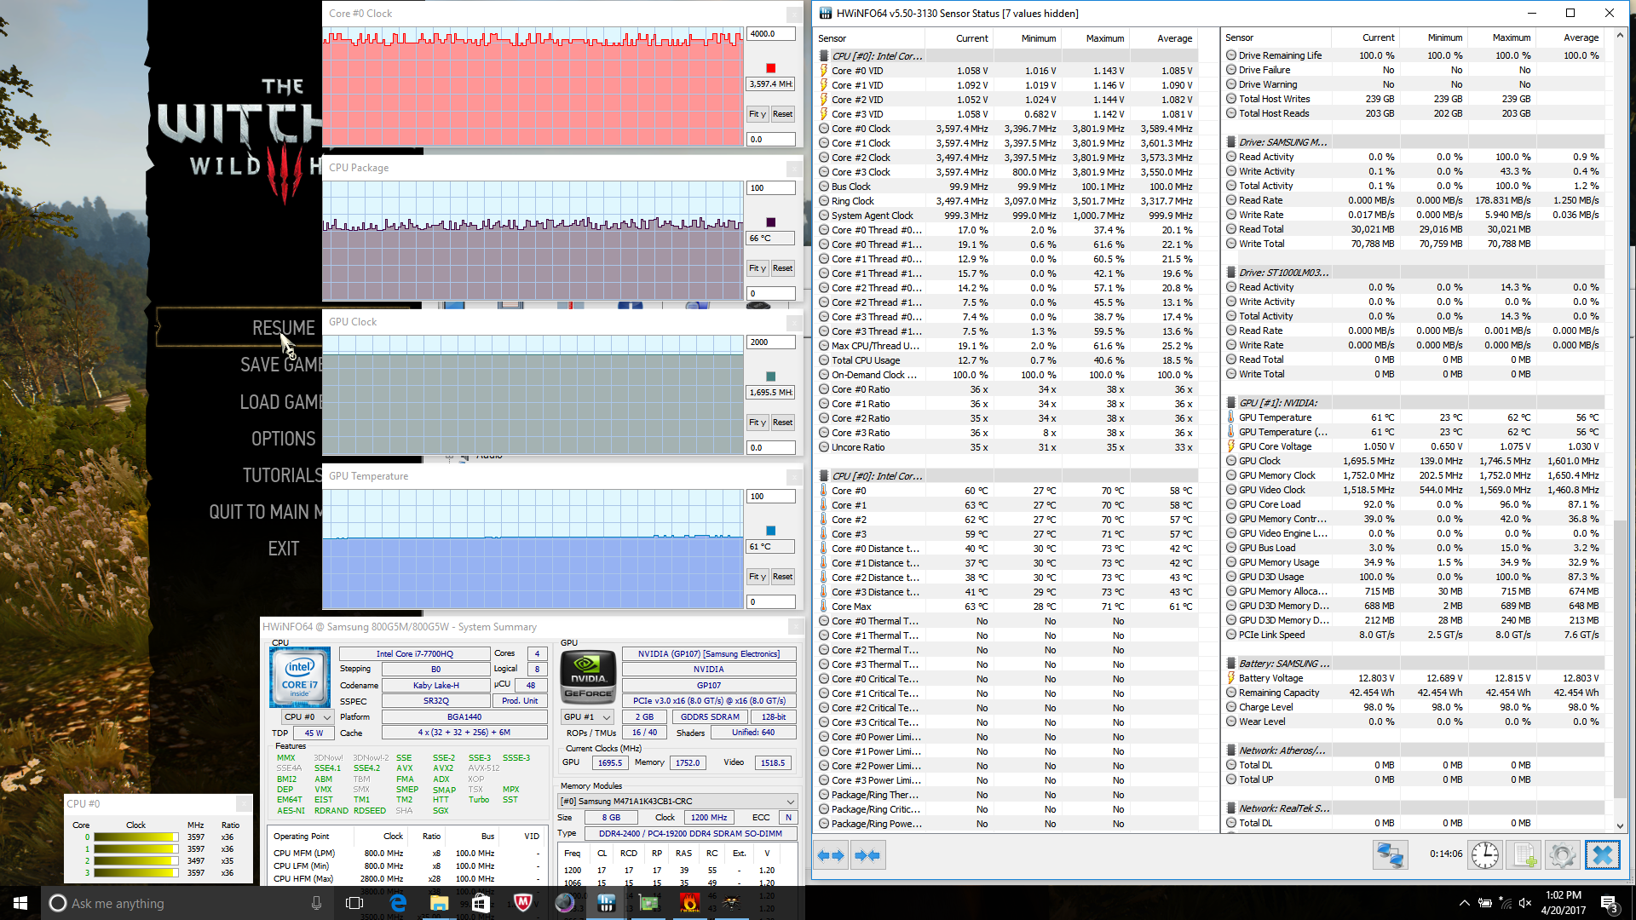Image resolution: width=1636 pixels, height=920 pixels.
Task: Open Windows Store from taskbar
Action: tap(481, 903)
